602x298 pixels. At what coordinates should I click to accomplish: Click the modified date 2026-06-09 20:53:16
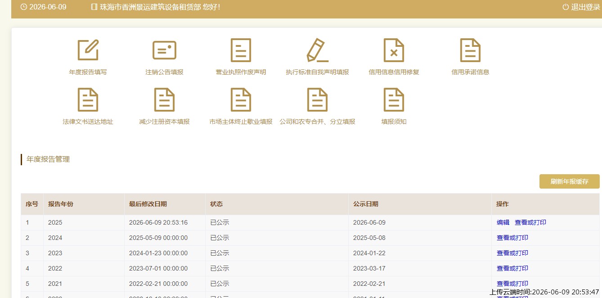point(158,222)
